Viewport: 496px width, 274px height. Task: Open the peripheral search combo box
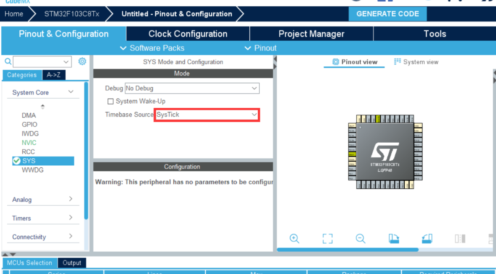point(42,62)
